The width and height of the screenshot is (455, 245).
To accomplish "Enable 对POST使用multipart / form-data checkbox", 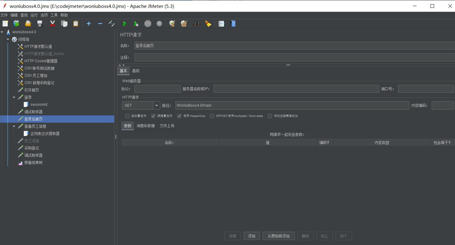I will [212, 116].
